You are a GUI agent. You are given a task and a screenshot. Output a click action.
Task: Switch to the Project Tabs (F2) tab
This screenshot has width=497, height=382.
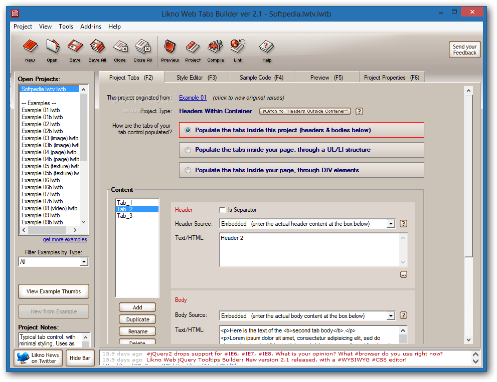(x=131, y=78)
